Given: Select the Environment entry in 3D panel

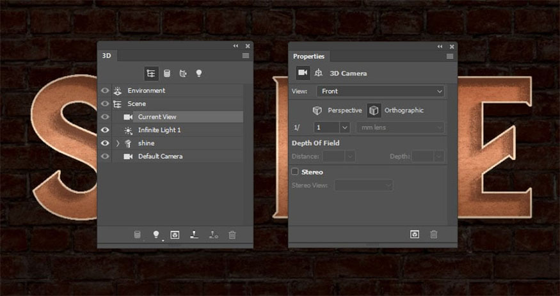Looking at the screenshot, I should coord(146,90).
